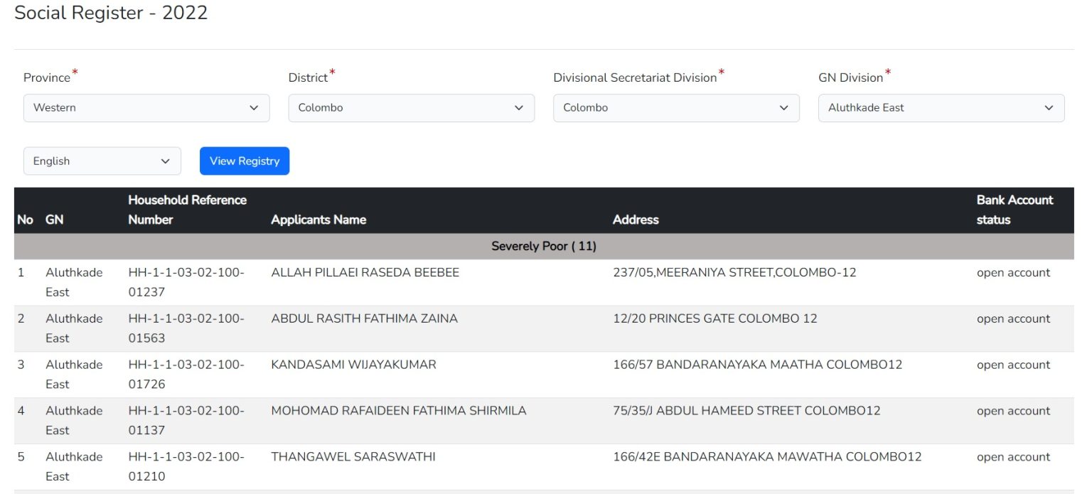This screenshot has height=494, width=1092.
Task: Open the Divisional Secretariat Division dropdown
Action: point(675,107)
